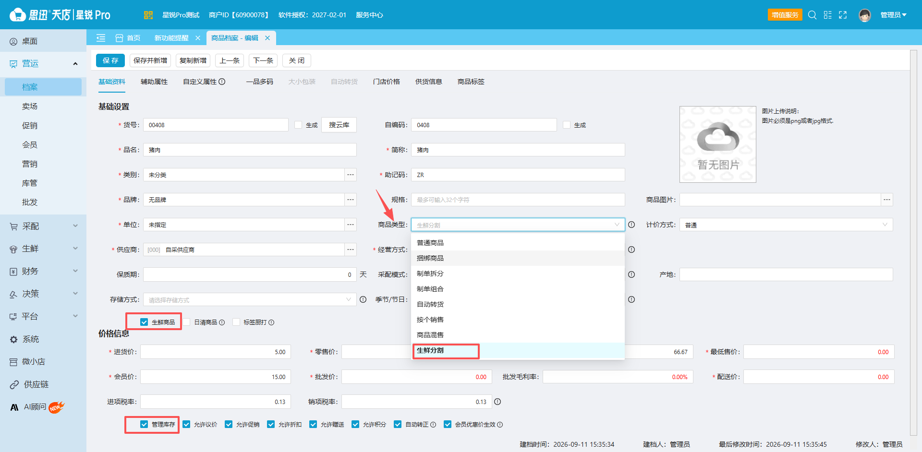
Task: Switch to the 一品多码 tab
Action: [260, 82]
